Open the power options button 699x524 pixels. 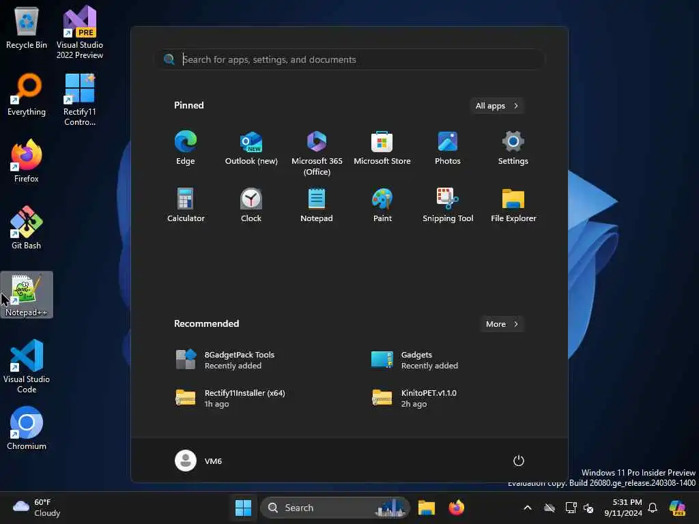(519, 461)
